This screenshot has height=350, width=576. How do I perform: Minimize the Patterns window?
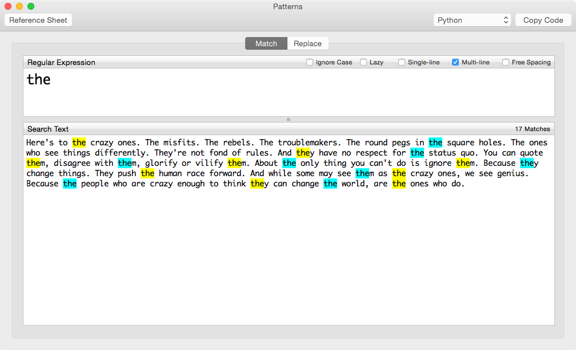click(x=19, y=6)
